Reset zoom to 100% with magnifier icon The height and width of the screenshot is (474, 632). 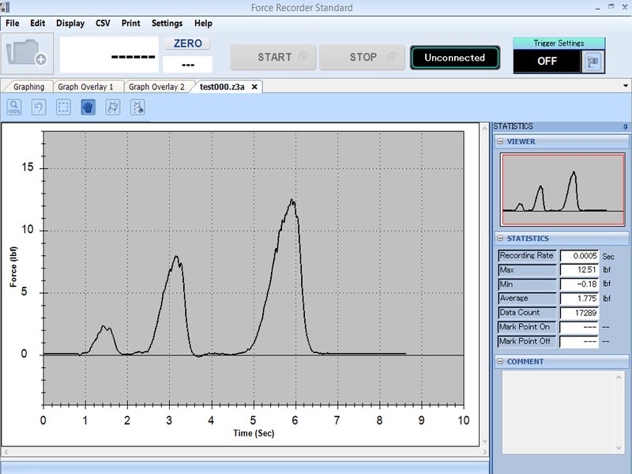click(x=14, y=107)
